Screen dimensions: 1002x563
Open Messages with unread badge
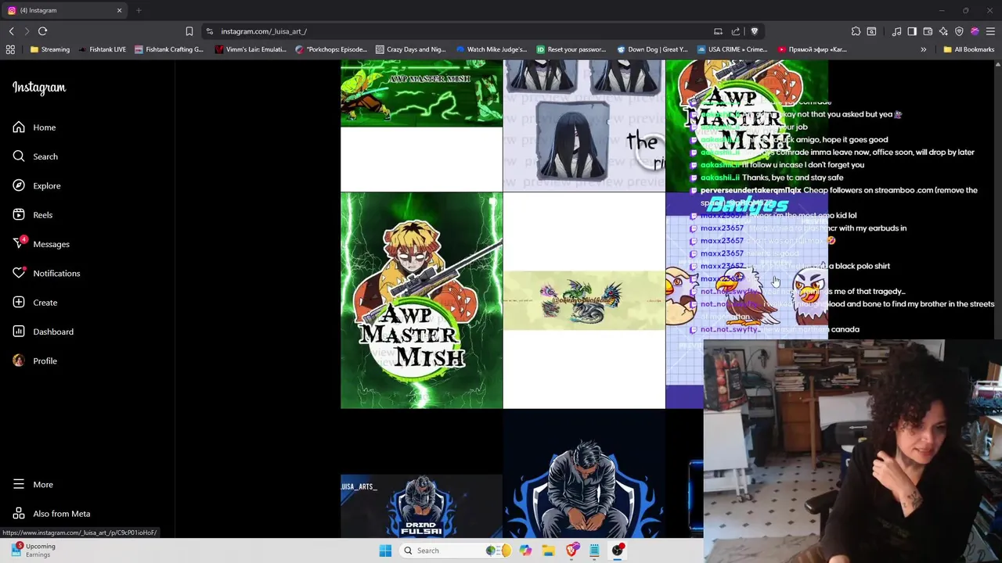point(41,244)
